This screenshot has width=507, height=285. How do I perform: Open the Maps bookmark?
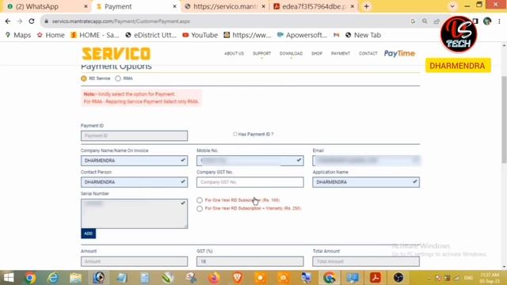click(18, 35)
